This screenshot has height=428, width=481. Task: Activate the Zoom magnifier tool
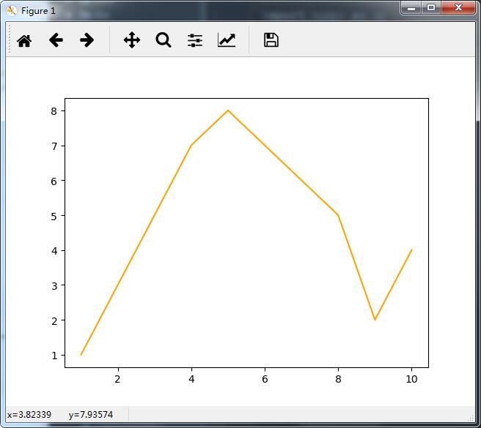[164, 40]
